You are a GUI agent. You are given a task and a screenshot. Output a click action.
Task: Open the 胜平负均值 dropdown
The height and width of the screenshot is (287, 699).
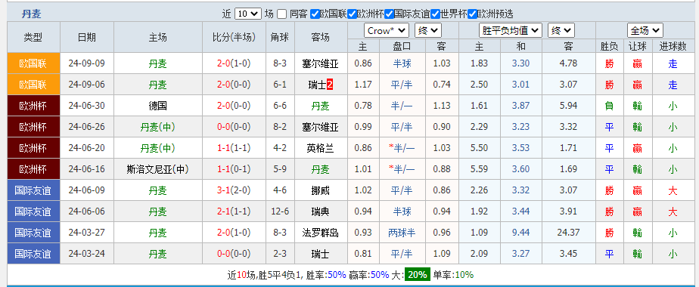511,31
